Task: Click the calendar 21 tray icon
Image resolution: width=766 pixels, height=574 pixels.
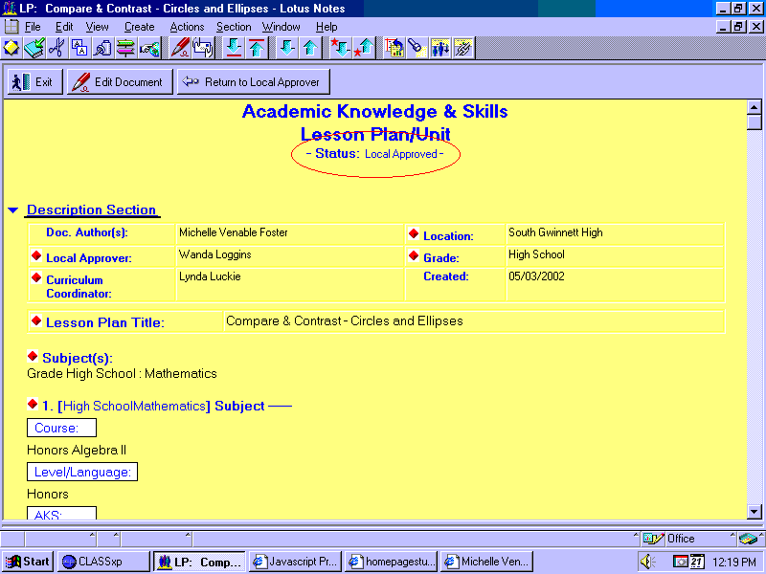Action: tap(697, 562)
